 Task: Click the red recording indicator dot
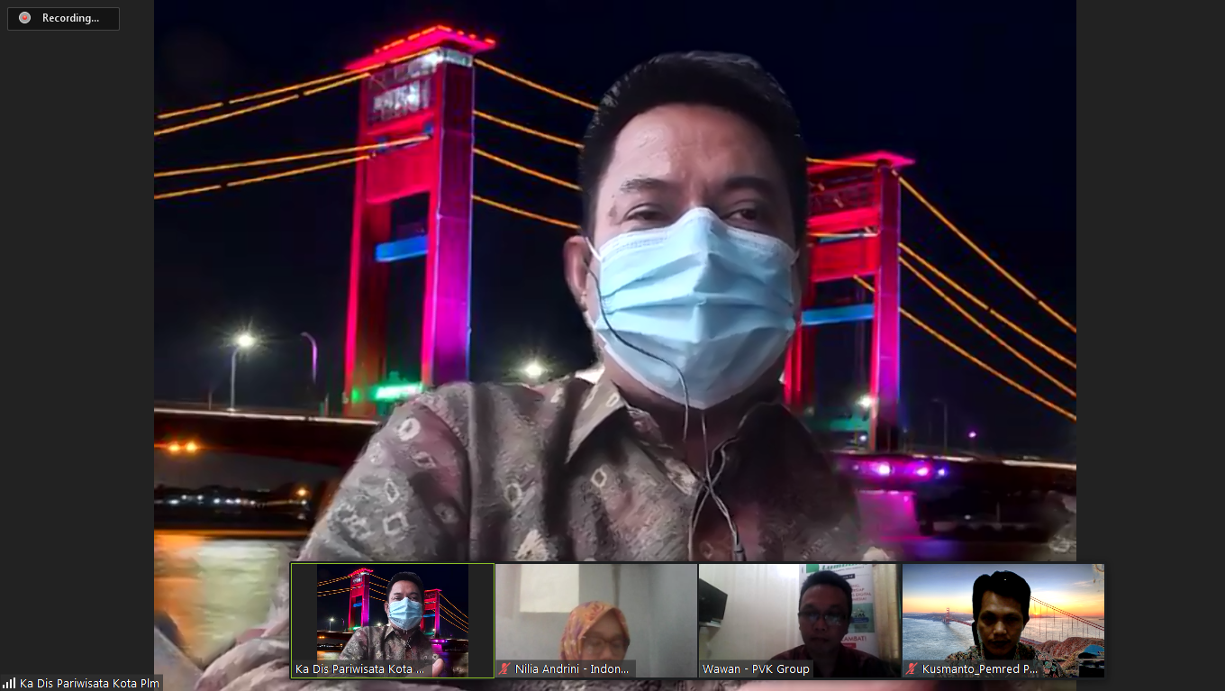point(24,18)
